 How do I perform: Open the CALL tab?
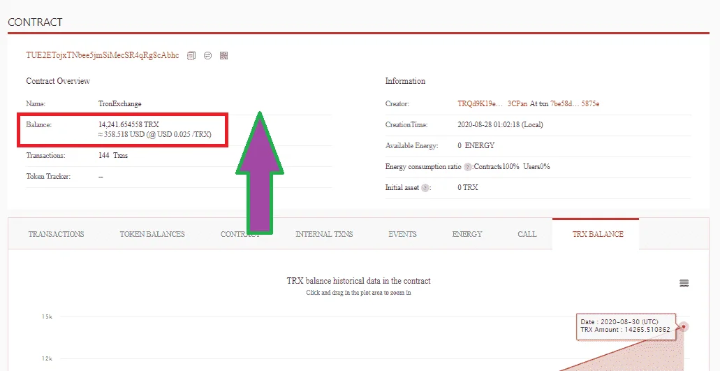[x=527, y=234]
